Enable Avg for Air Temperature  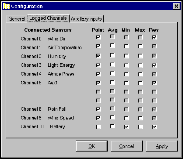point(113,46)
